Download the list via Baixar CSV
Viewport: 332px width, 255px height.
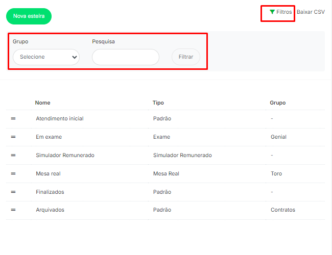(x=311, y=12)
